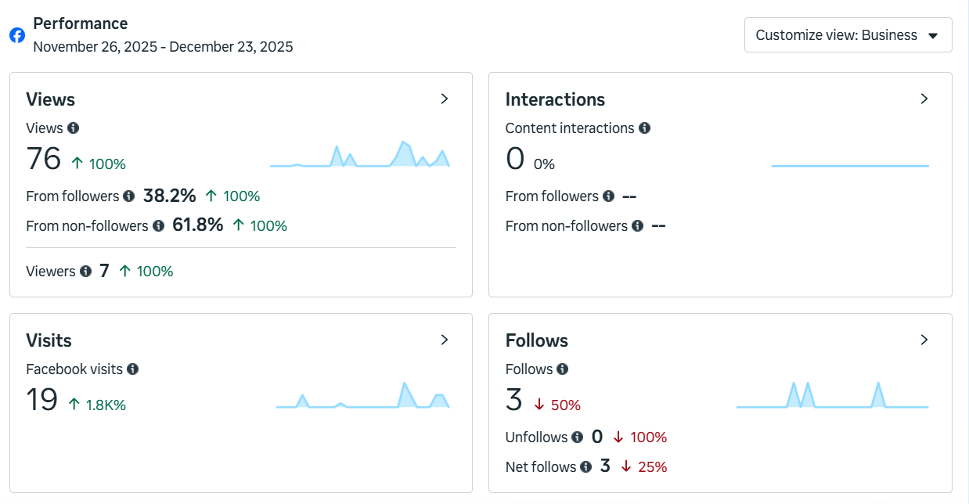Click info icon beside Content interactions
Image resolution: width=969 pixels, height=504 pixels.
tap(644, 128)
